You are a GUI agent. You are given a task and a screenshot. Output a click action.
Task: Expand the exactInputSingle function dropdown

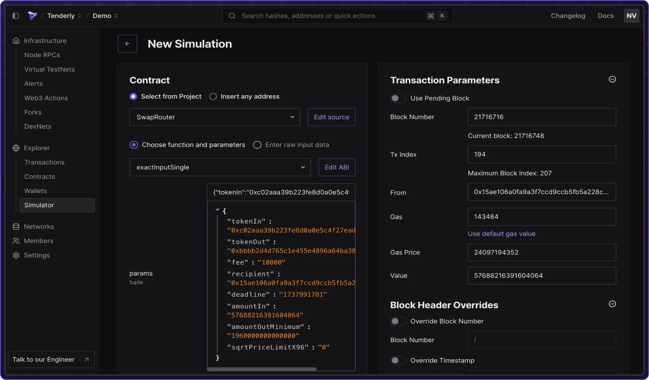[x=220, y=167]
